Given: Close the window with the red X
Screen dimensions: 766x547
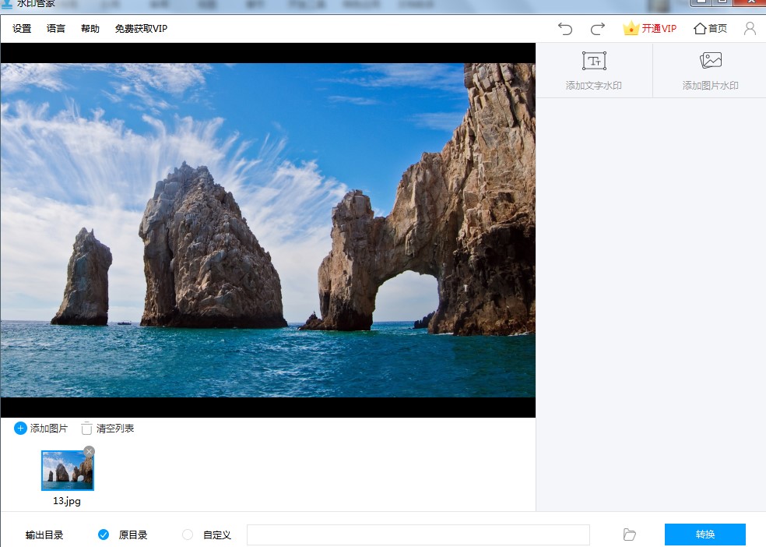Looking at the screenshot, I should [x=752, y=2].
